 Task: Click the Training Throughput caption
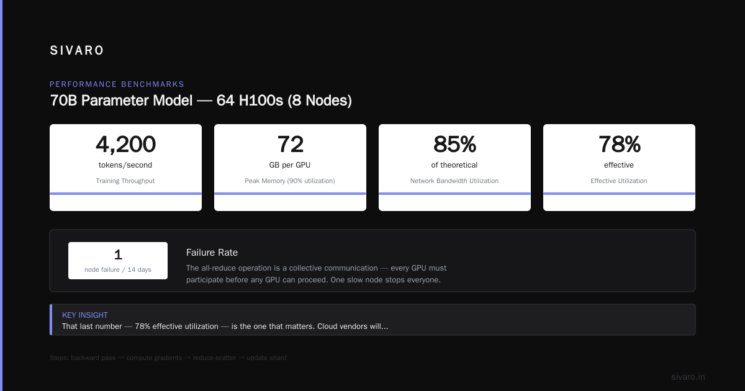tap(125, 181)
